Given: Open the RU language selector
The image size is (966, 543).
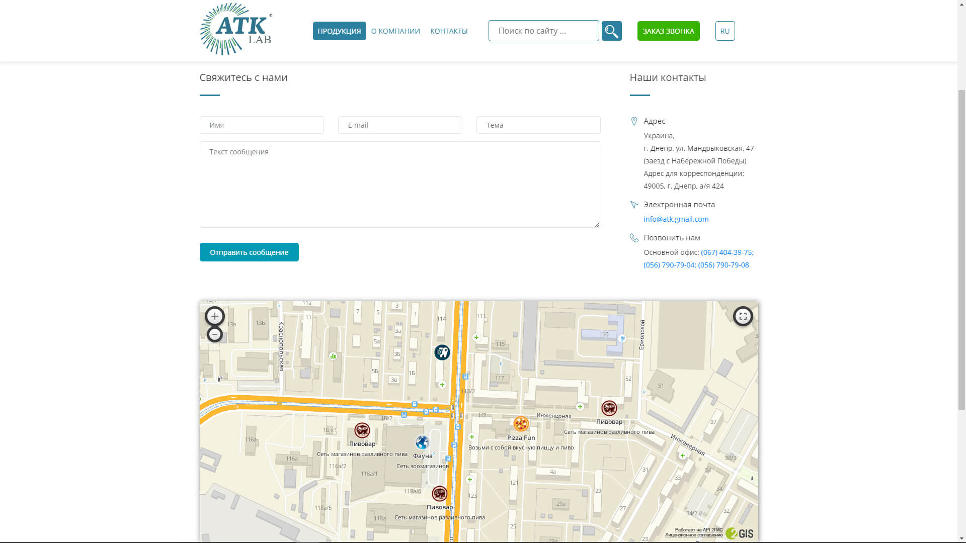Looking at the screenshot, I should coord(725,31).
